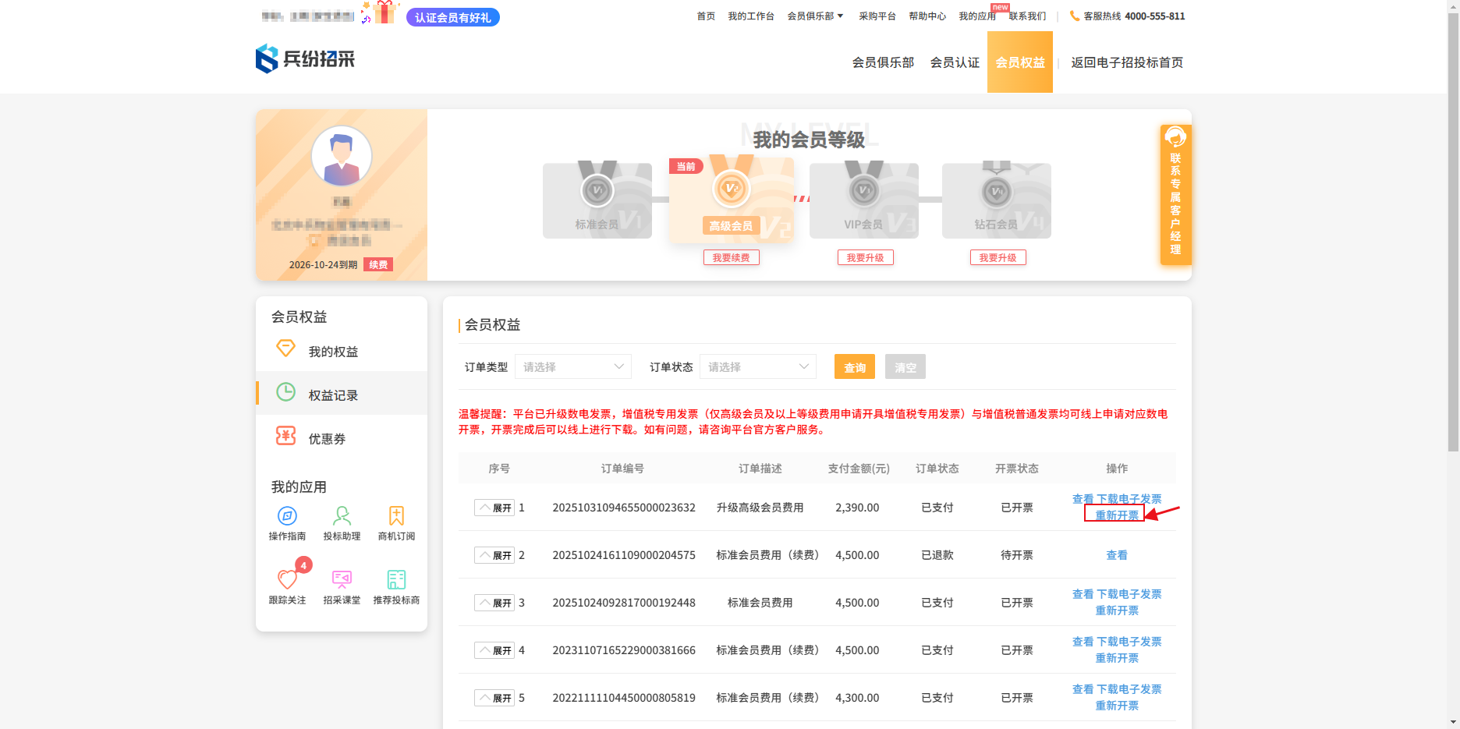Open the 招采课堂 icon
The height and width of the screenshot is (729, 1460).
click(x=342, y=580)
